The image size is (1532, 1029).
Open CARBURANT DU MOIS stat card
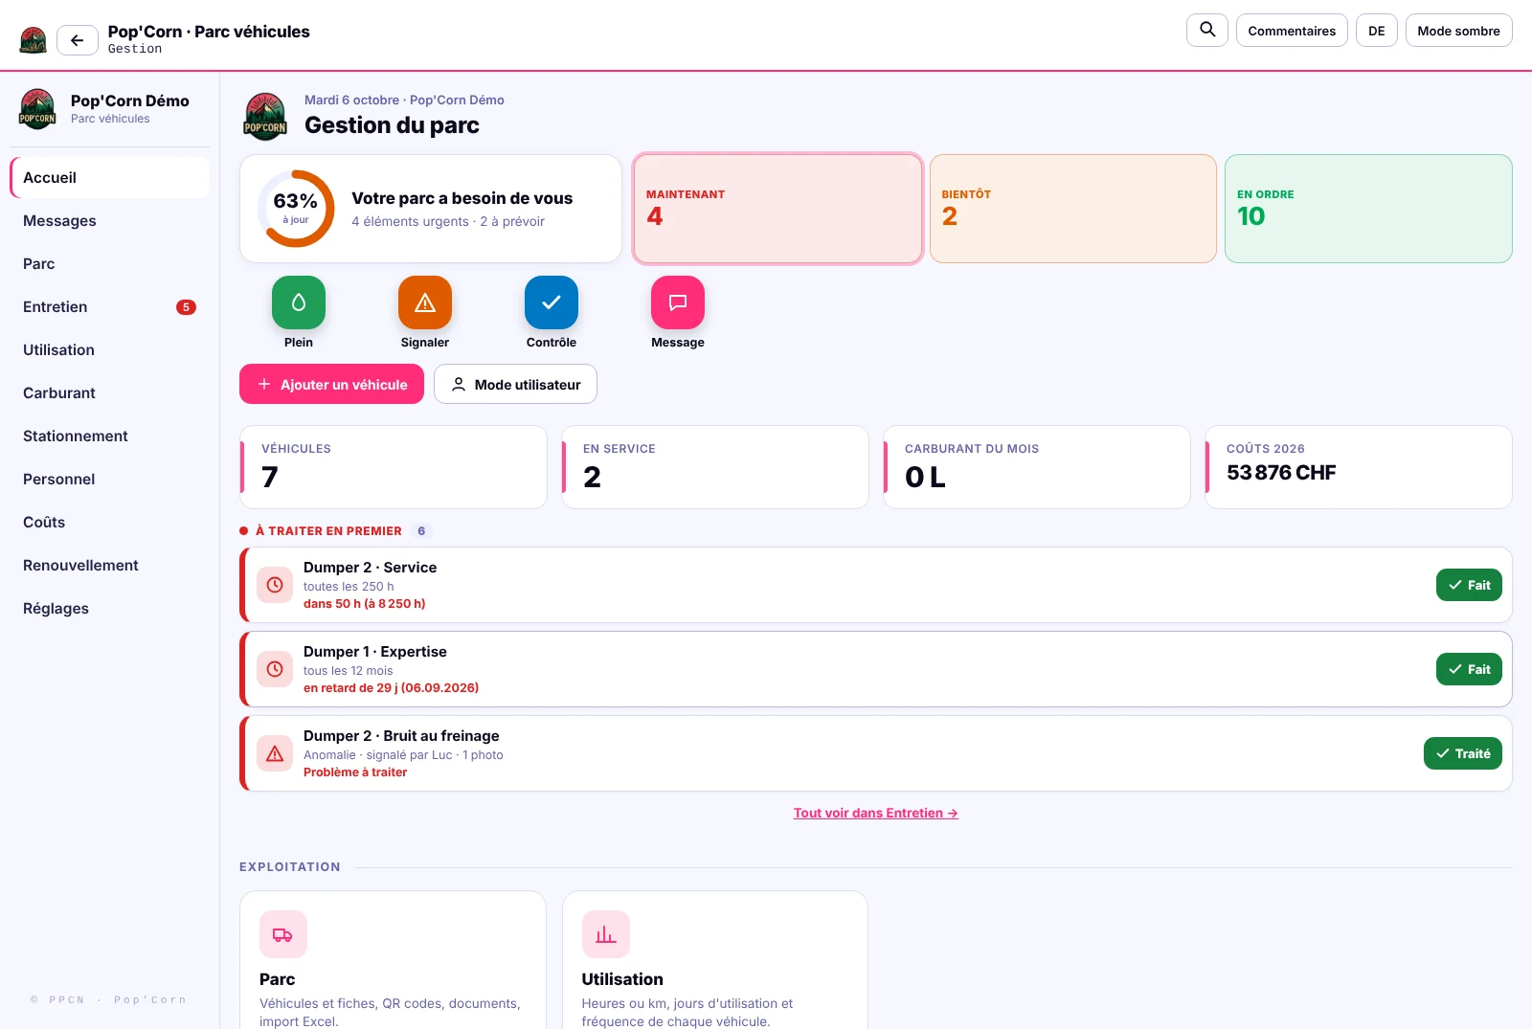[1037, 467]
